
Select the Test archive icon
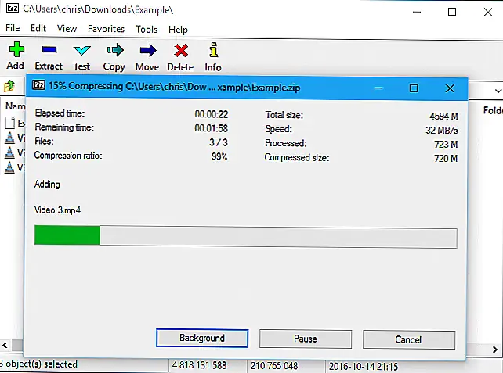pos(81,51)
